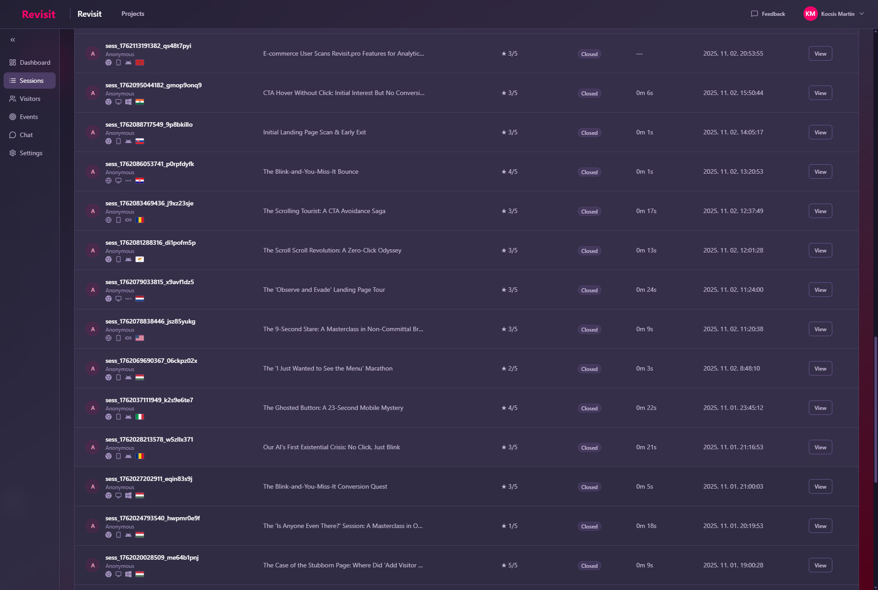Viewport: 878px width, 590px height.
Task: Open the Revisit navigation menu item
Action: [90, 14]
